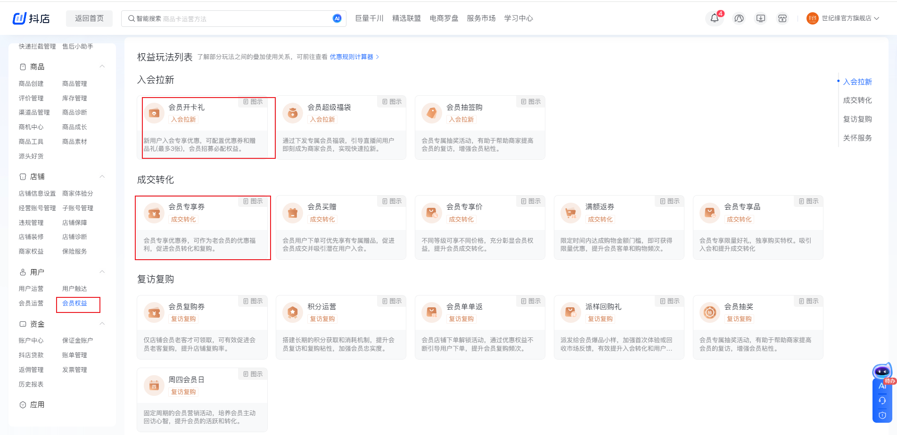
Task: Collapse the 资金 sidebar section
Action: [102, 324]
